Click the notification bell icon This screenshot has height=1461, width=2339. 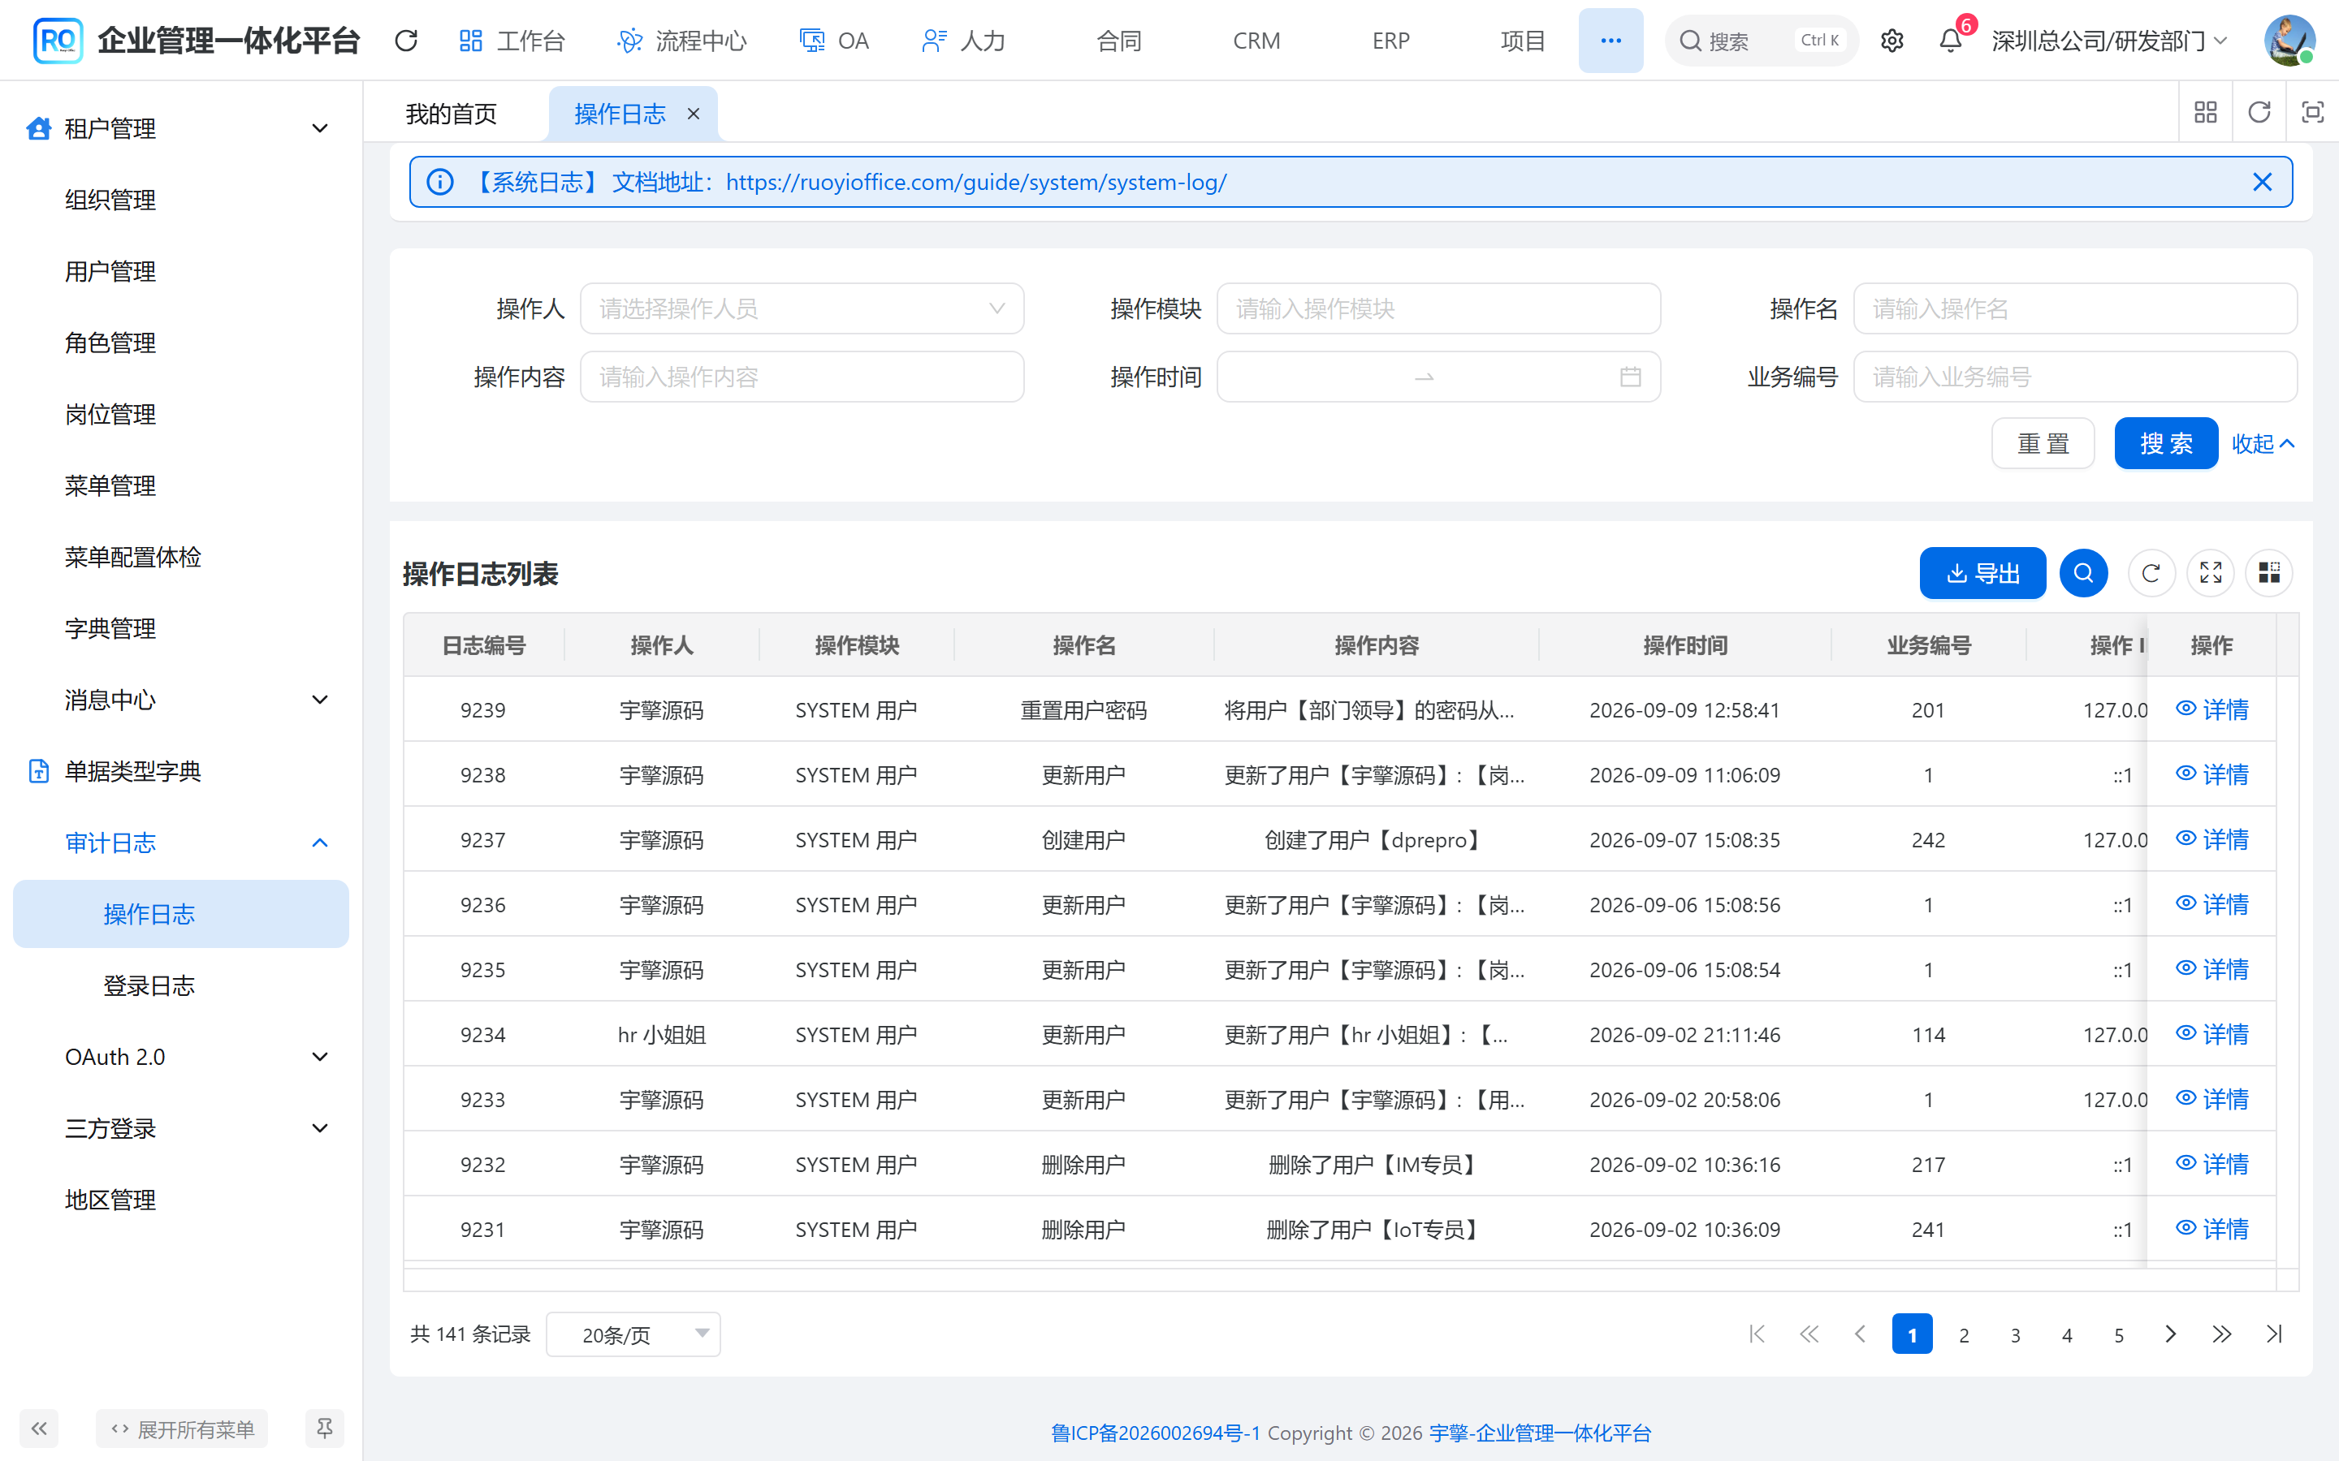tap(1951, 41)
